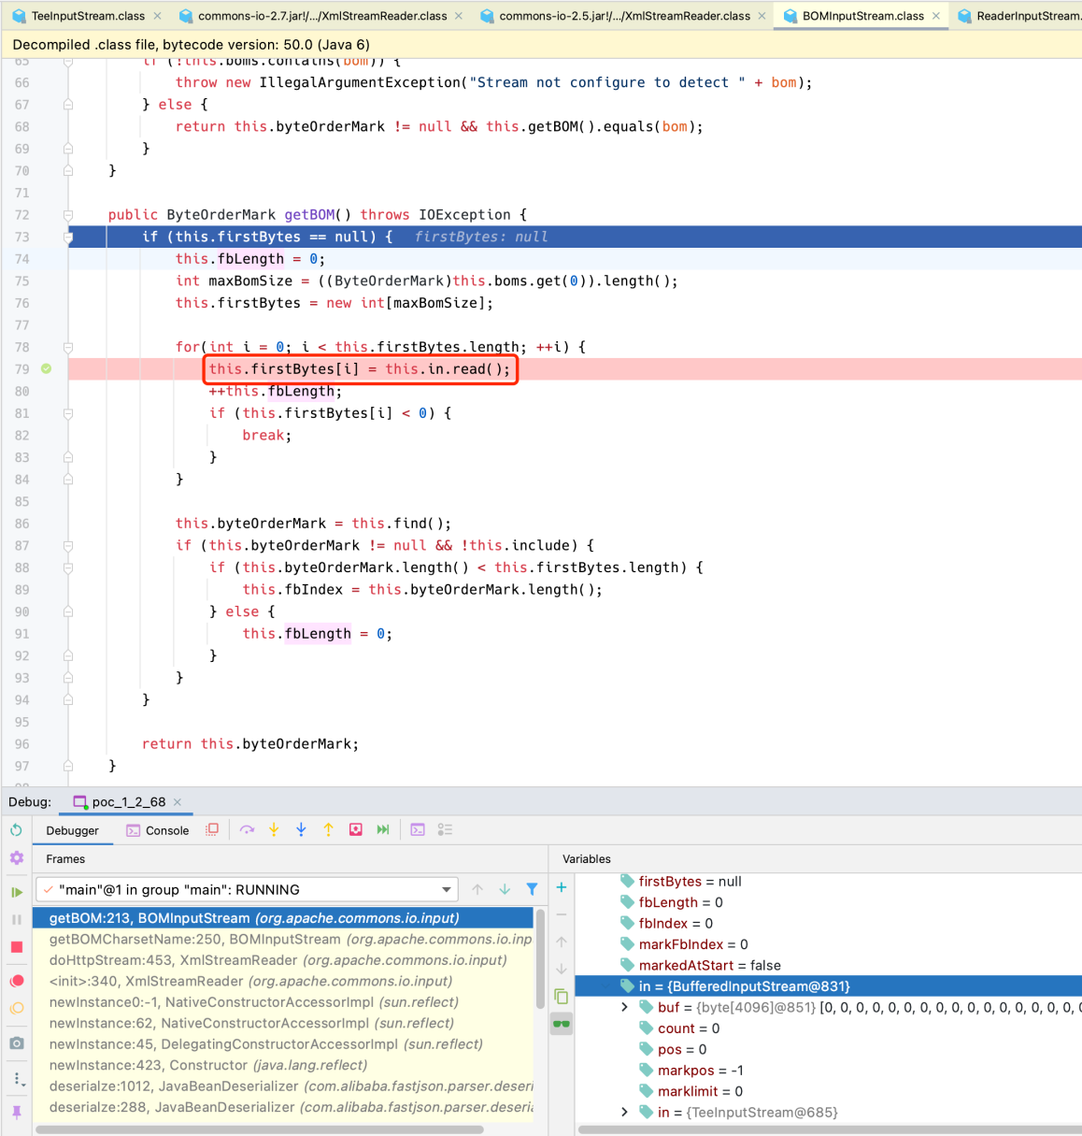Image resolution: width=1082 pixels, height=1136 pixels.
Task: Open the Console tab in the debug panel
Action: click(x=157, y=830)
